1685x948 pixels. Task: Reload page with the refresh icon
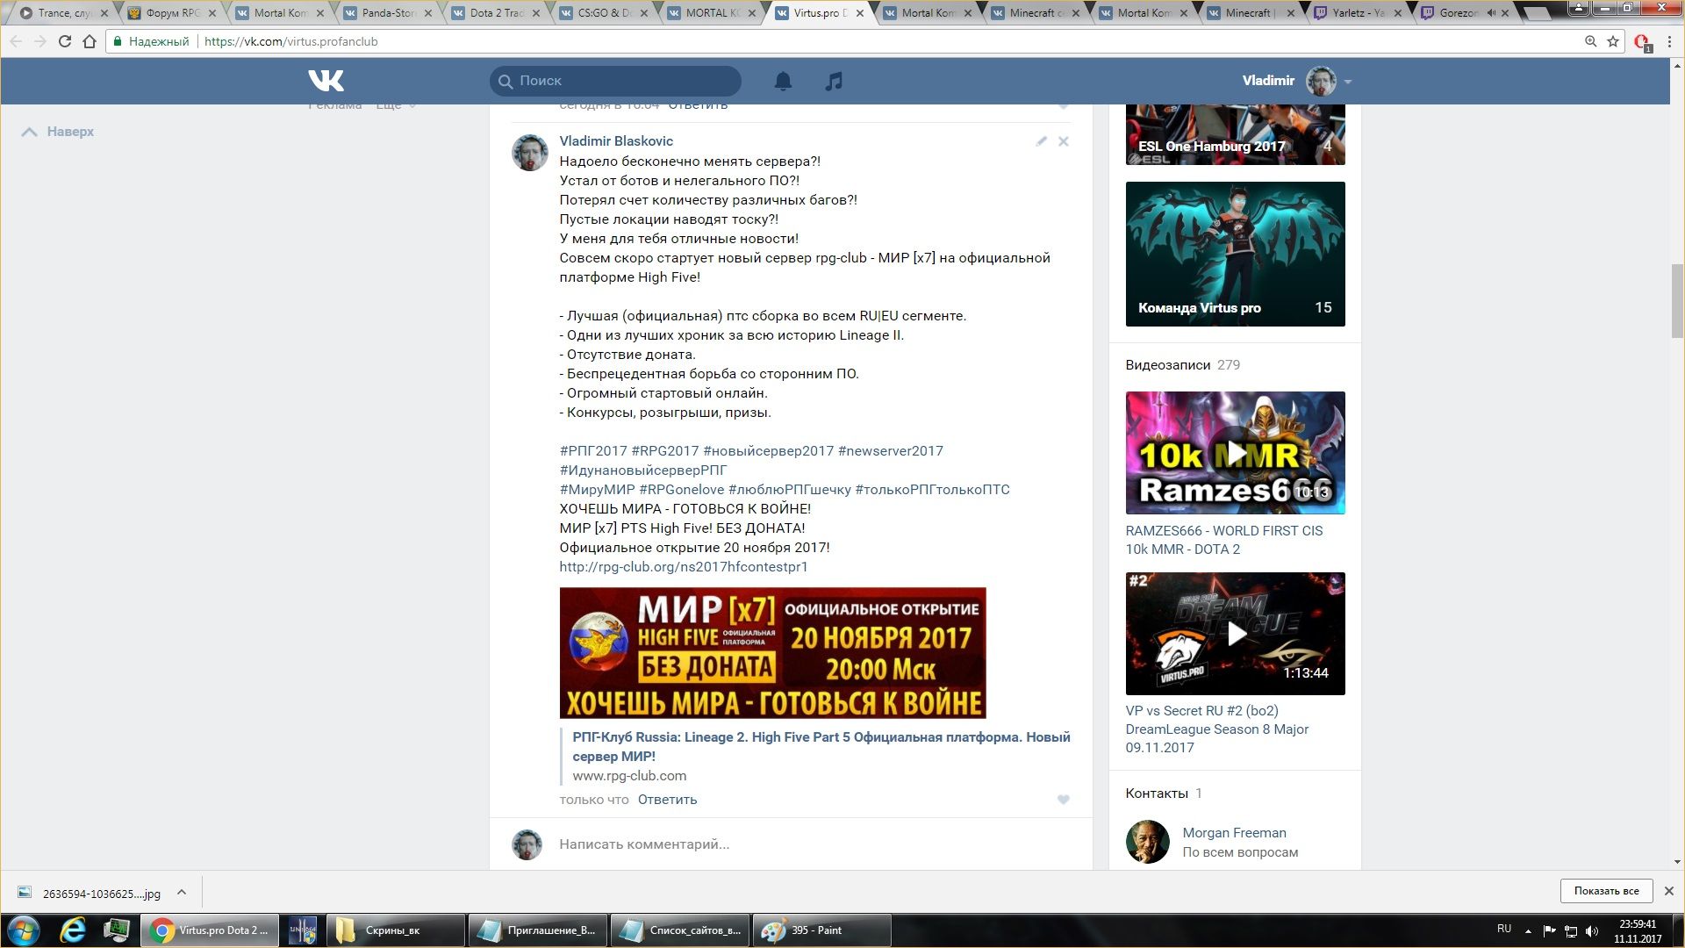click(64, 41)
